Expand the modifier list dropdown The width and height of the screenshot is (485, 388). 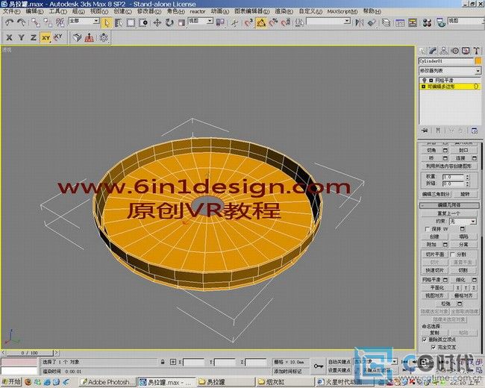[x=478, y=71]
